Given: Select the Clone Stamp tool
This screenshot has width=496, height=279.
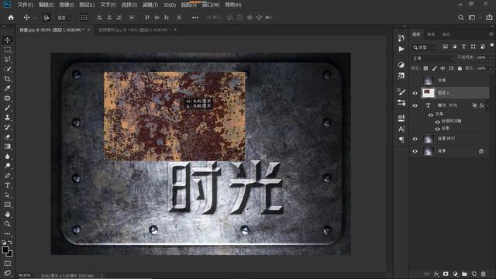Looking at the screenshot, I should [x=7, y=118].
